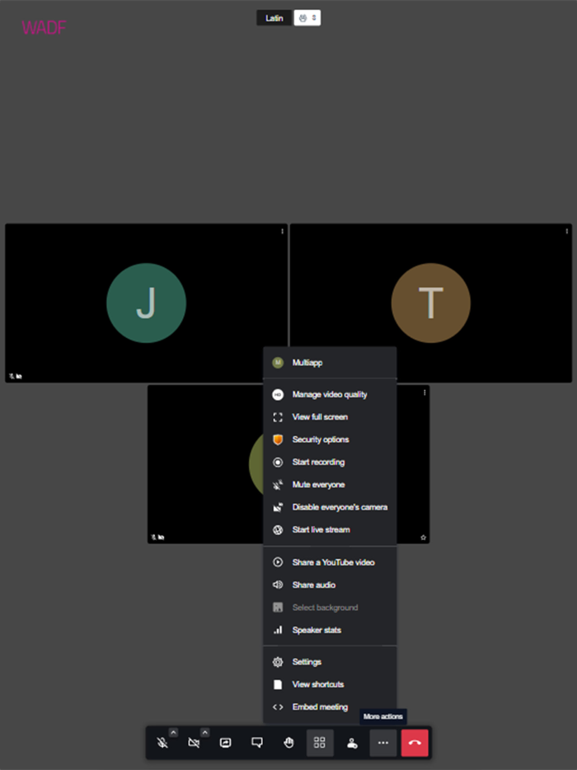Choose Disable everyone's camera
The image size is (577, 770).
click(330, 507)
